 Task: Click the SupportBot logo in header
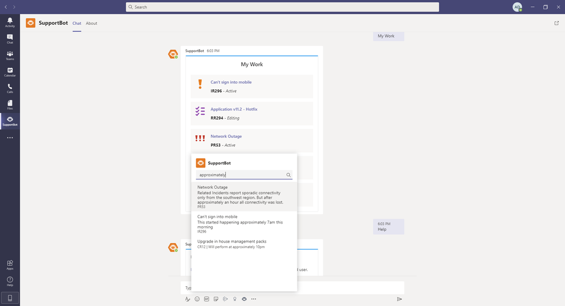(x=31, y=23)
